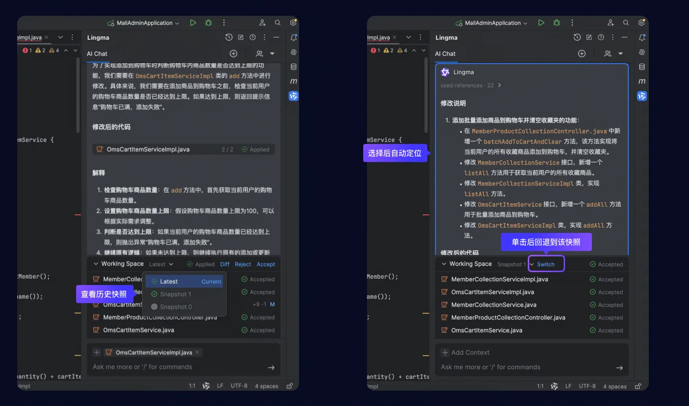Click Reject in the left Working Space bar
Screen dimensions: 689x406
coord(243,264)
